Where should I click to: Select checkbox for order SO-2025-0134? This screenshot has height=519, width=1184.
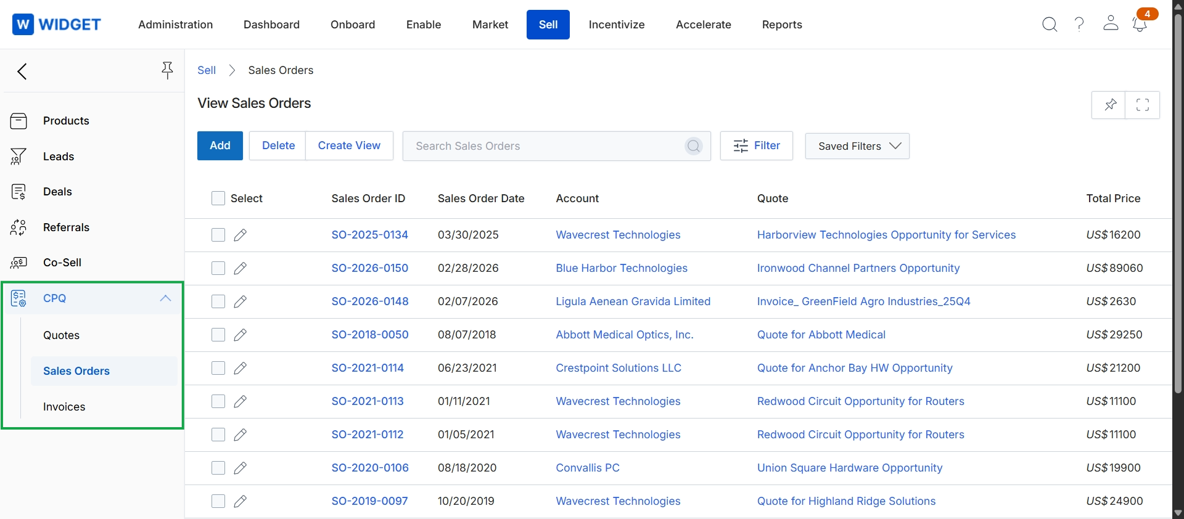click(x=218, y=235)
